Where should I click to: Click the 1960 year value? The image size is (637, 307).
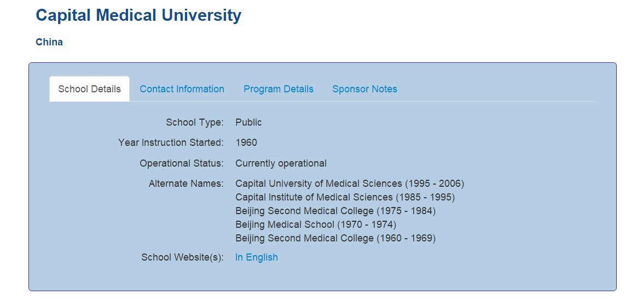[x=246, y=143]
